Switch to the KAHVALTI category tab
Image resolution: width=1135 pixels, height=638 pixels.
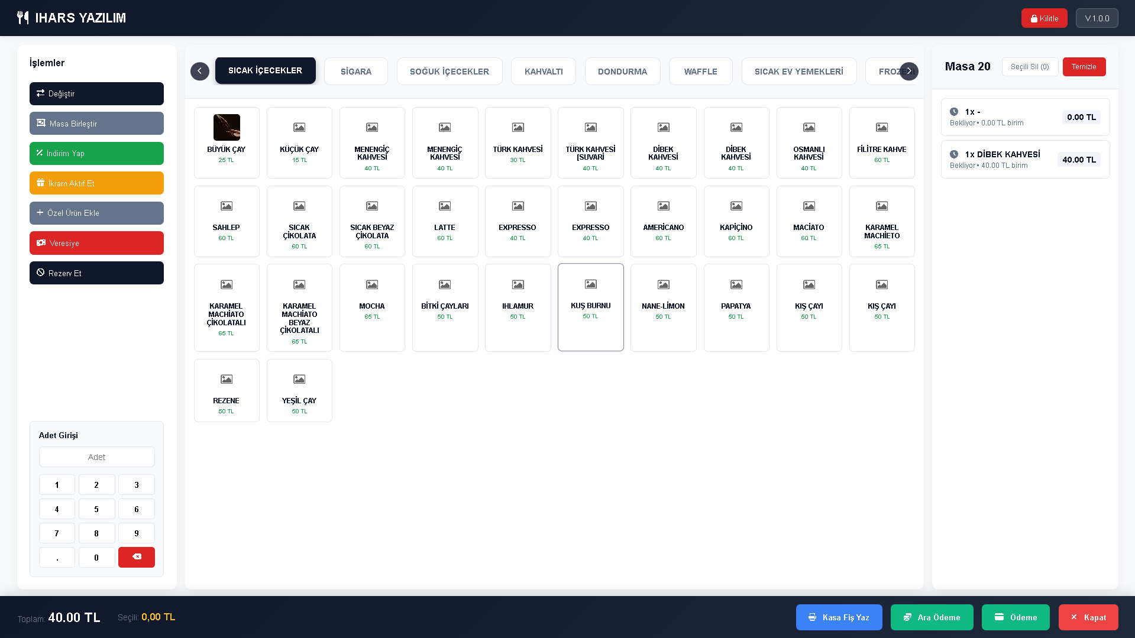point(543,72)
